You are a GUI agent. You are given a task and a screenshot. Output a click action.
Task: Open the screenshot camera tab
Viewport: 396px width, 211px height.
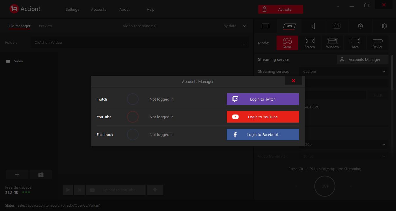click(x=337, y=26)
